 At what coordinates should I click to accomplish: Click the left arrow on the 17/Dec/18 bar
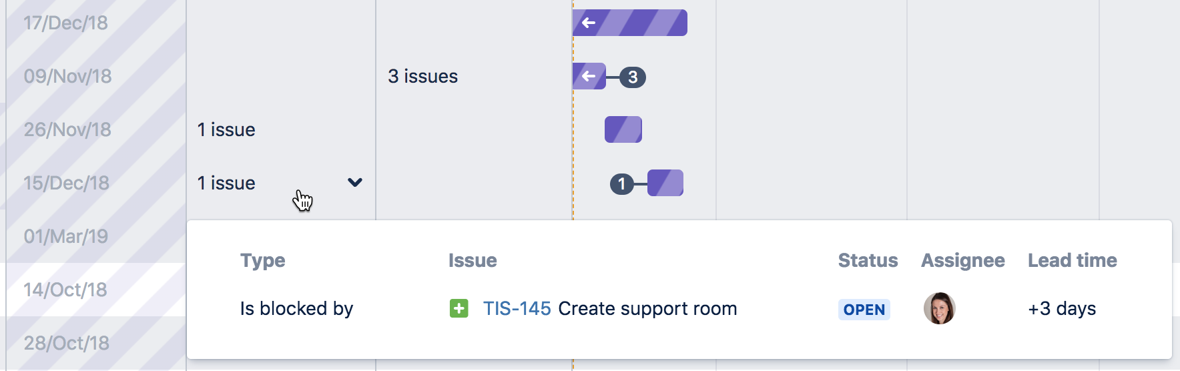588,23
